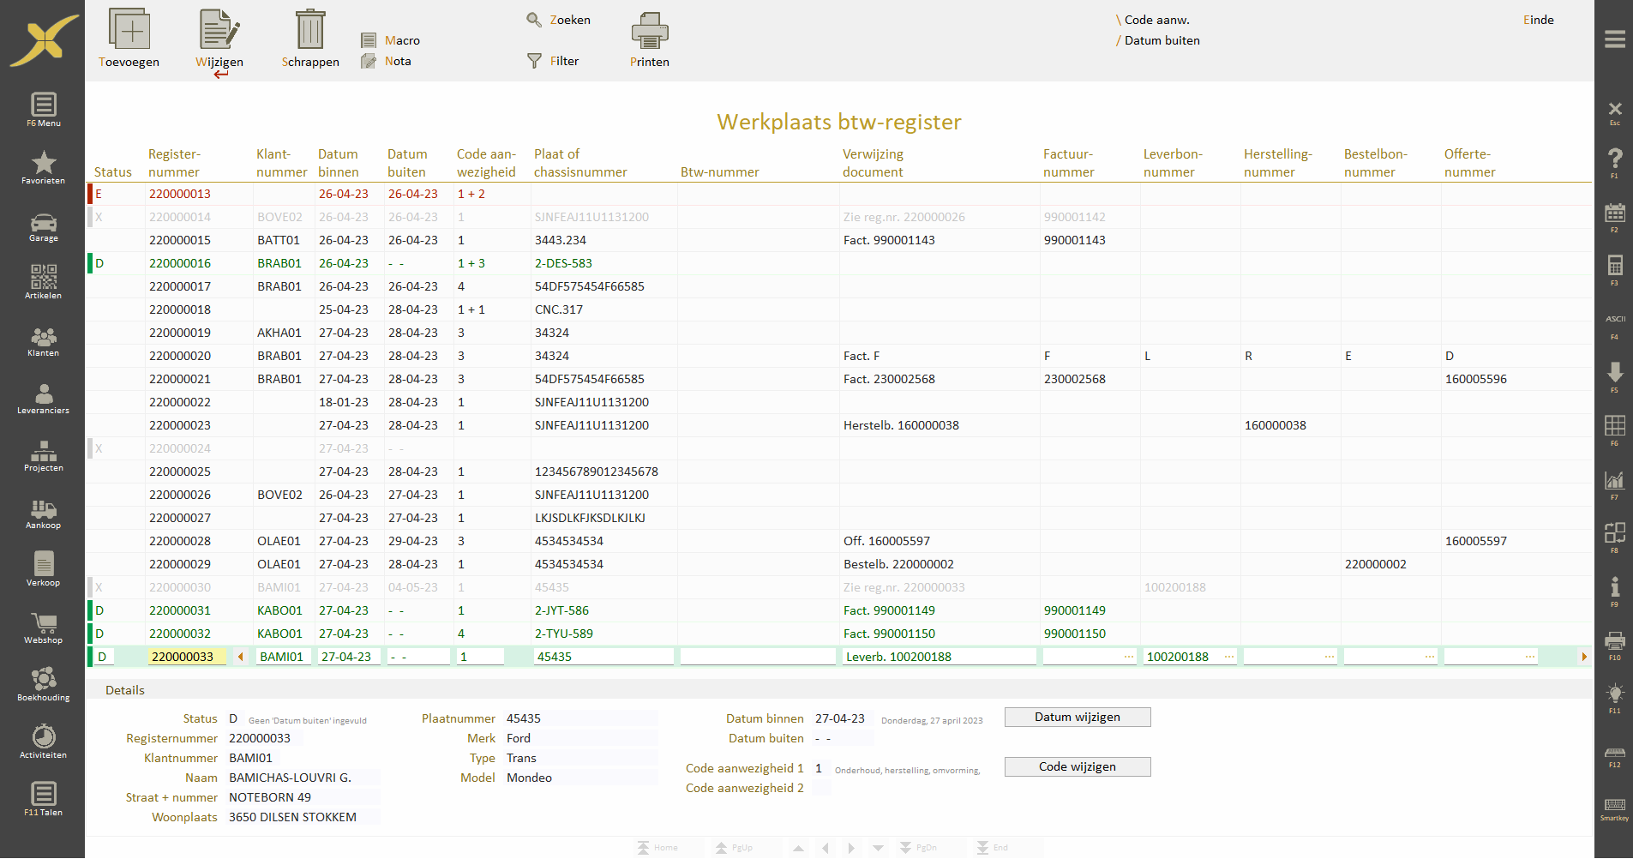Open the Projecten module
This screenshot has height=859, width=1633.
(x=43, y=456)
